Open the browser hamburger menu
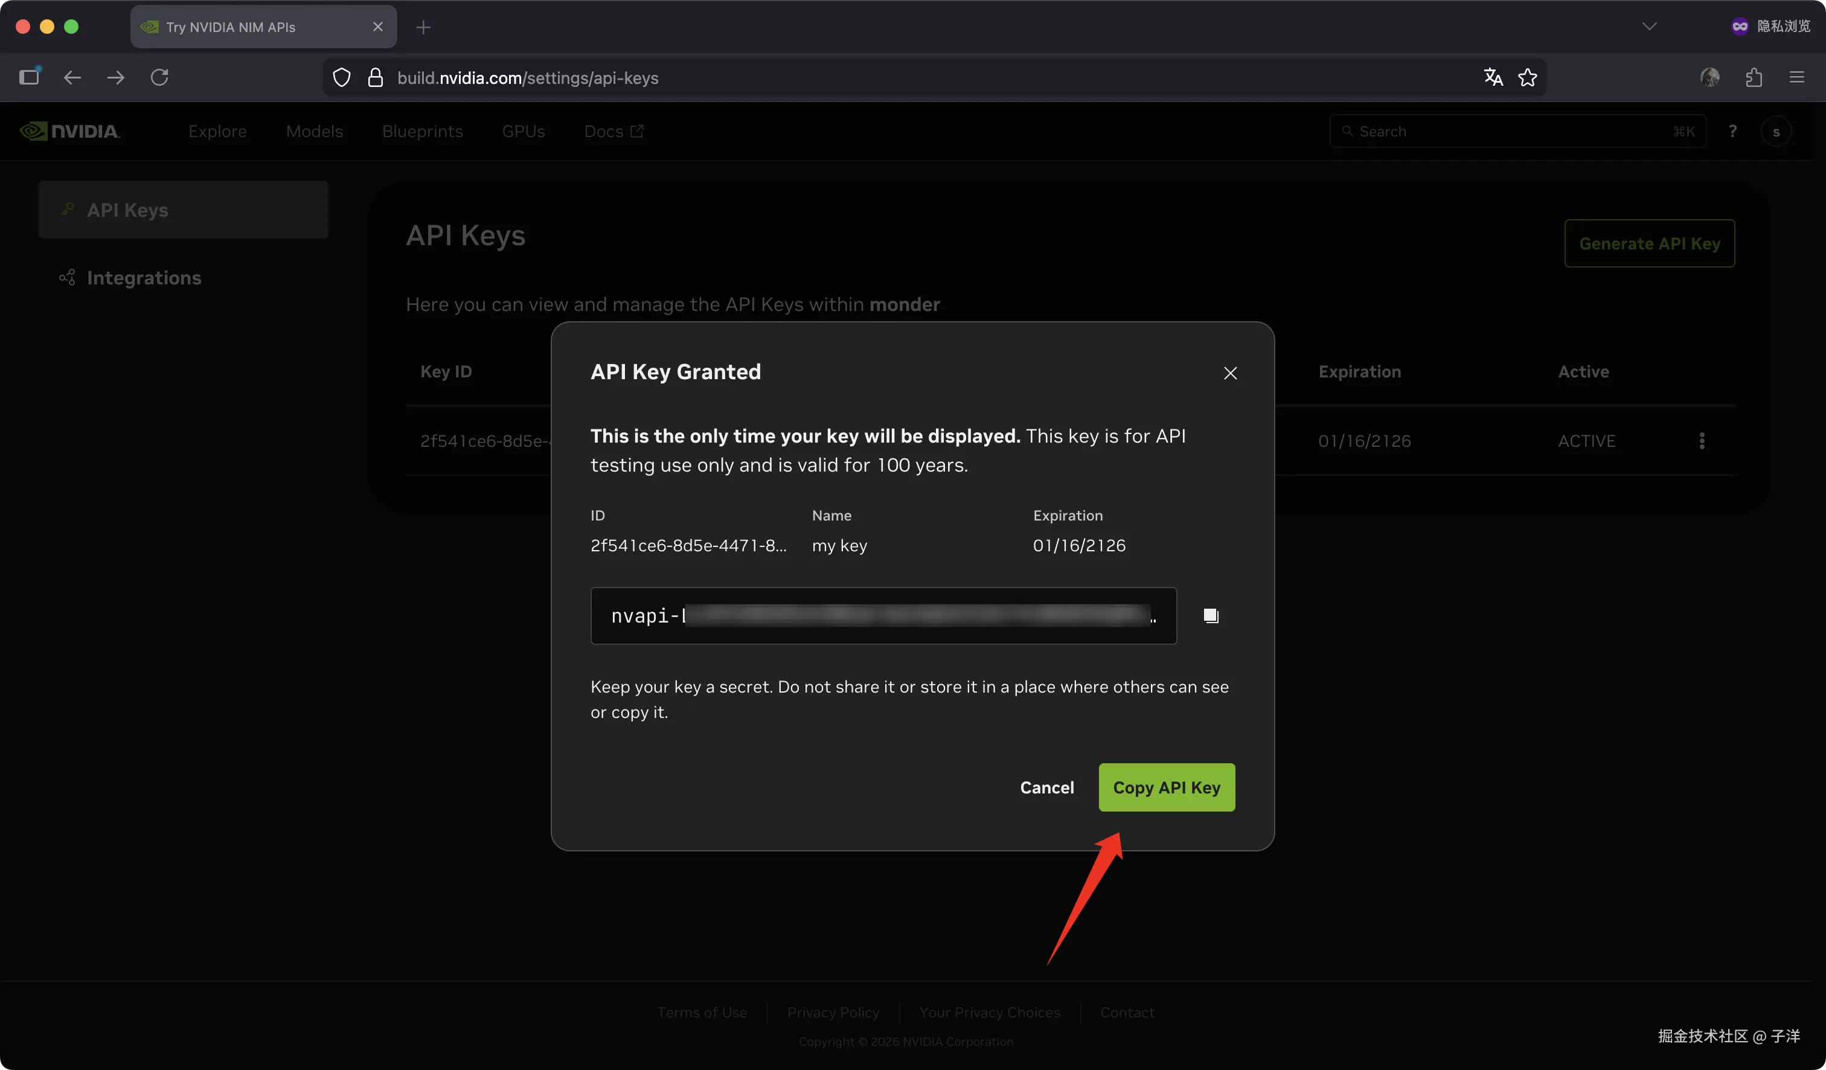 (1796, 77)
